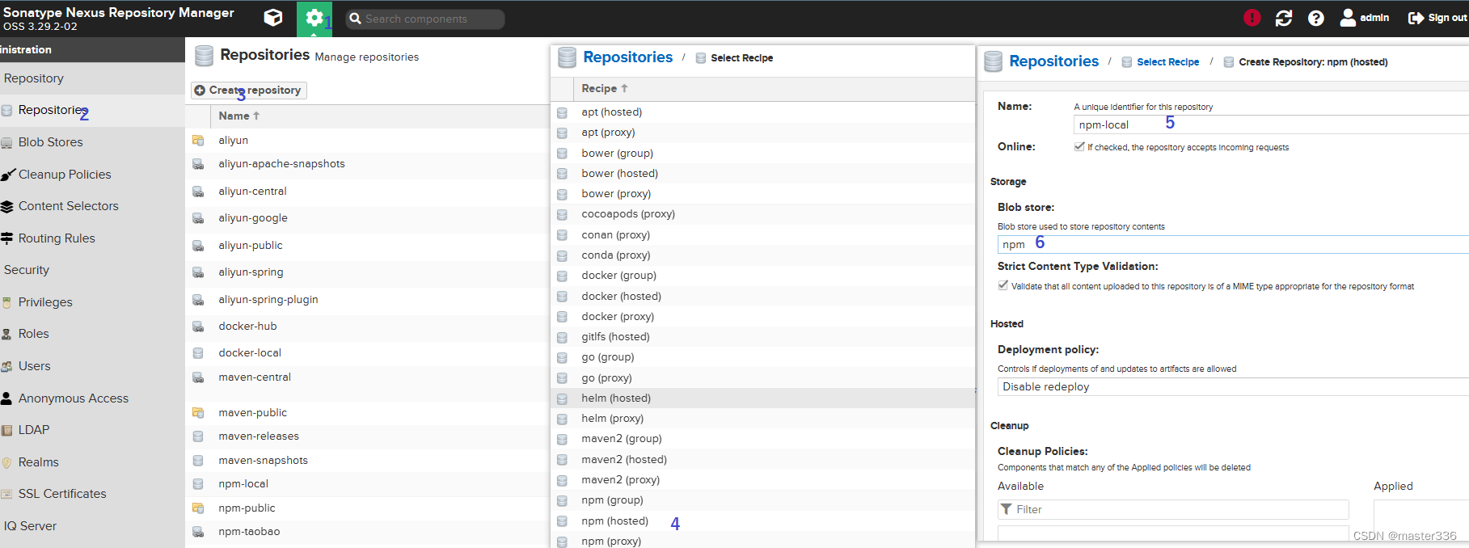This screenshot has width=1469, height=548.
Task: Click the Anonymous Access person icon
Action: click(6, 398)
